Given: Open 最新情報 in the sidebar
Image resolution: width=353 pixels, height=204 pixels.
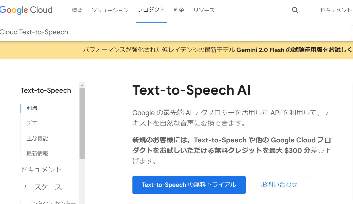Looking at the screenshot, I should tap(37, 154).
